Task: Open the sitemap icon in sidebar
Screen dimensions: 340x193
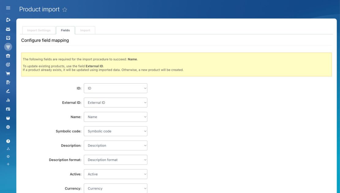Action: 8,149
